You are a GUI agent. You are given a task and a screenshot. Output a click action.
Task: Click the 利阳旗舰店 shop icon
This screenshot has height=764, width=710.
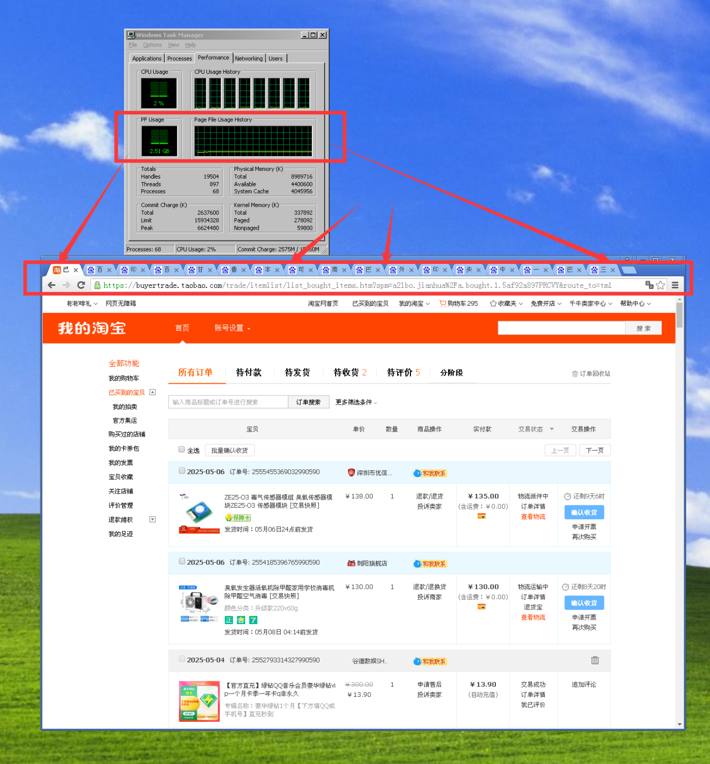351,563
